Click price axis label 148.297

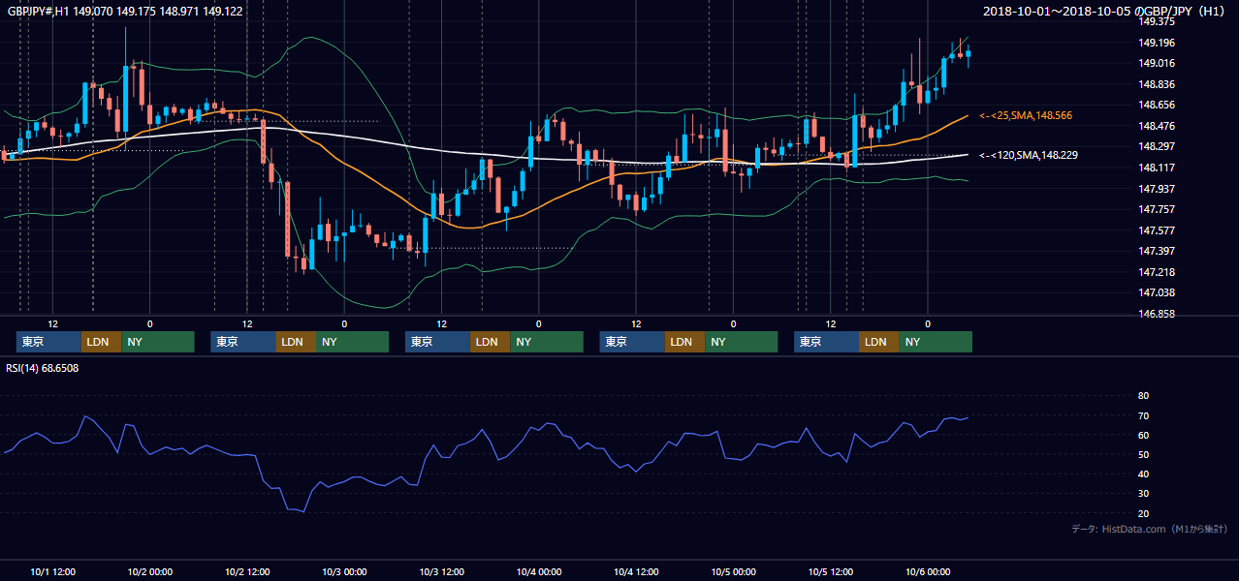coord(1157,147)
